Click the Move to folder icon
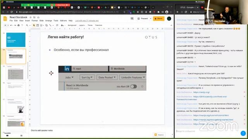 (34, 17)
